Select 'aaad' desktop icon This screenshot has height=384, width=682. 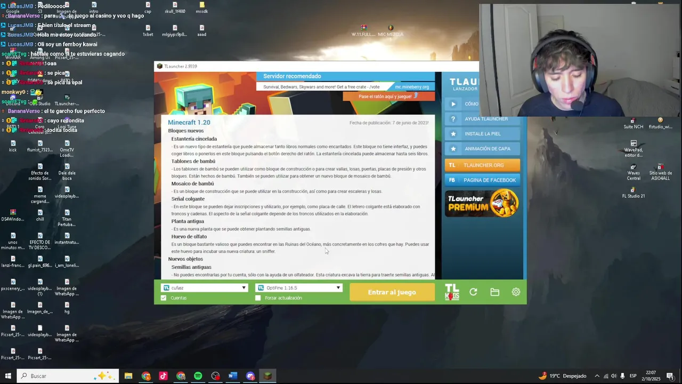coord(201,30)
